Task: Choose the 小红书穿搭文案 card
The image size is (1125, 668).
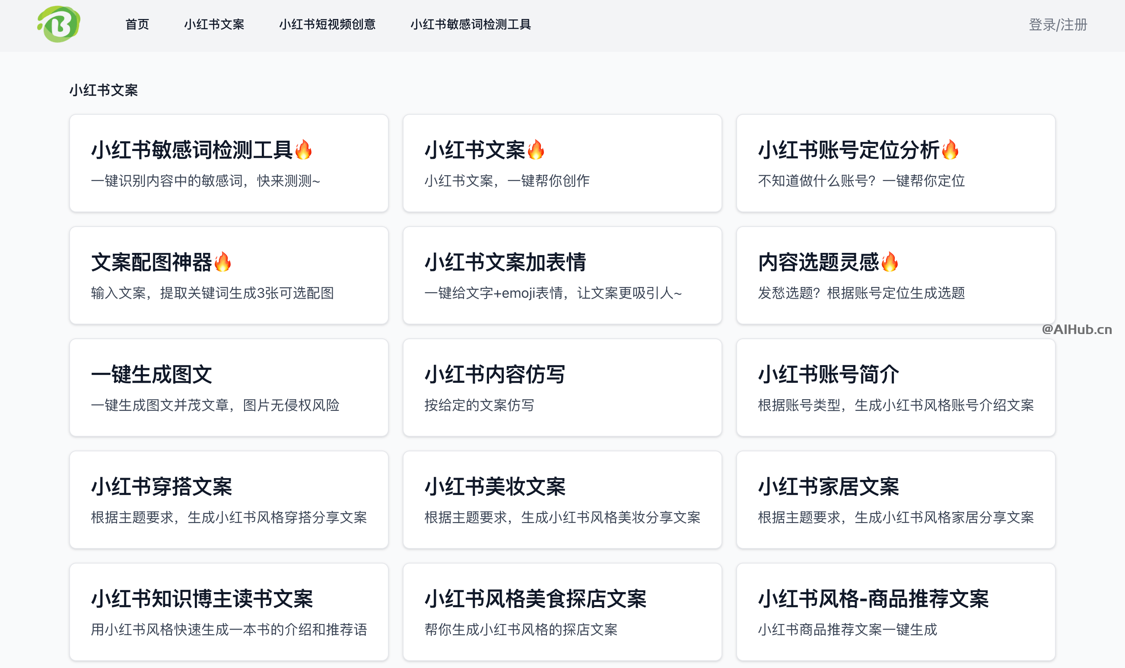Action: [x=229, y=499]
